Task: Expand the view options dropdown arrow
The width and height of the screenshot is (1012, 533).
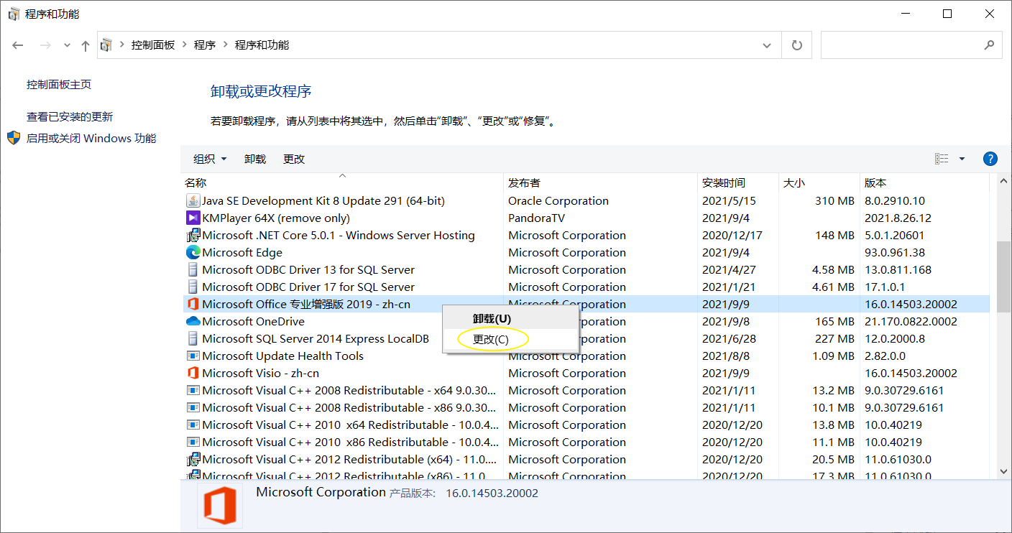Action: 962,159
